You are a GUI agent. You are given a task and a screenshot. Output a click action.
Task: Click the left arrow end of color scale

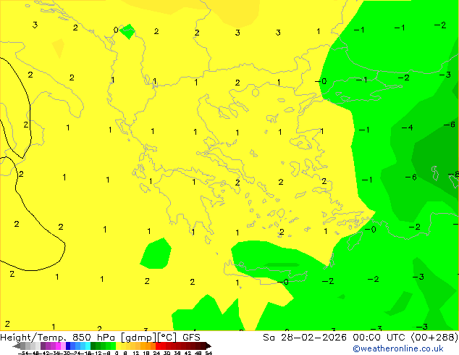(17, 346)
